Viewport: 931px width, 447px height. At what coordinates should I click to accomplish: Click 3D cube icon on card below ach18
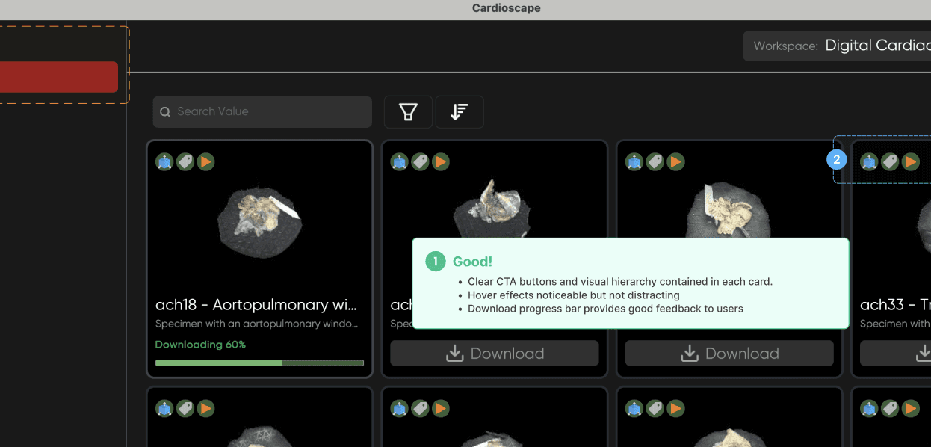(x=164, y=408)
